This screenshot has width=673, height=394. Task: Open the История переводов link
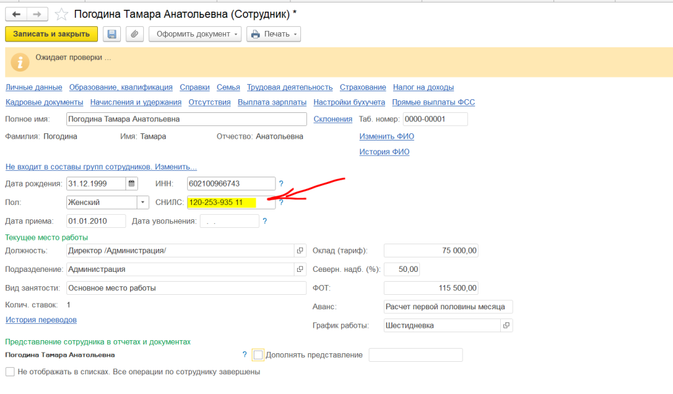click(41, 320)
